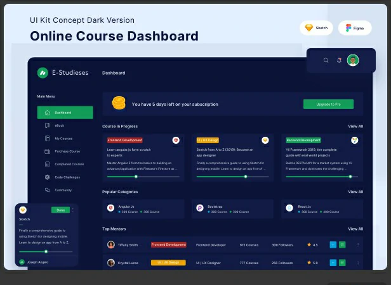The width and height of the screenshot is (391, 285).
Task: Click the book icon beside eBook
Action: pyautogui.click(x=47, y=125)
